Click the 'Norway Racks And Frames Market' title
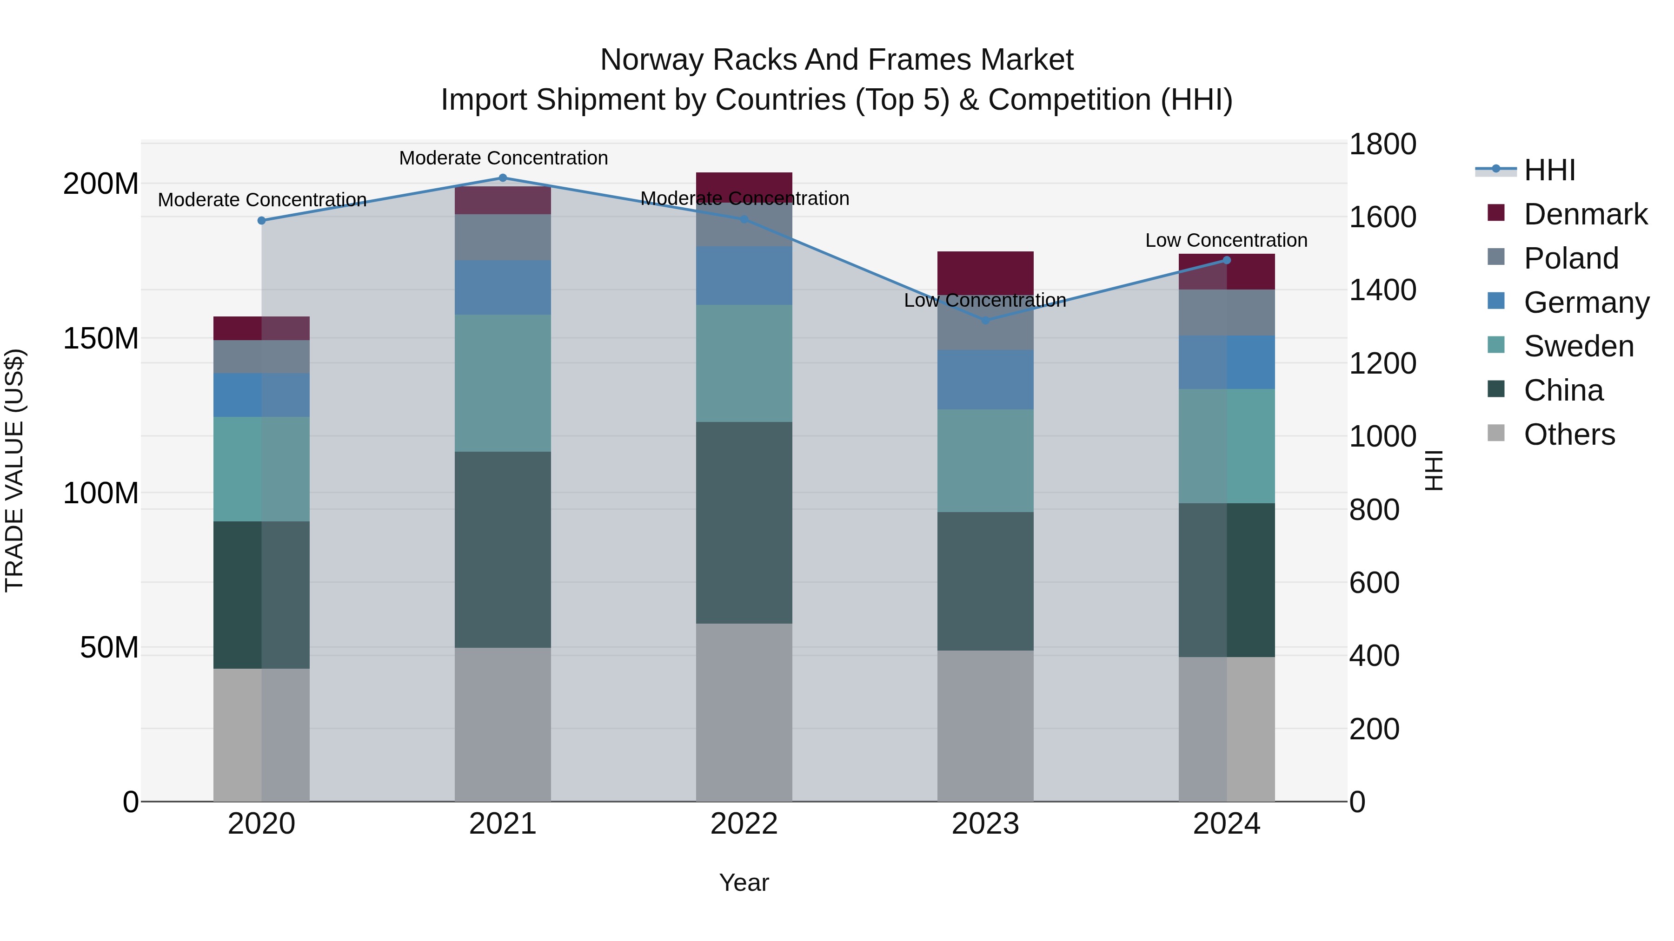Image resolution: width=1674 pixels, height=941 pixels. tap(837, 60)
